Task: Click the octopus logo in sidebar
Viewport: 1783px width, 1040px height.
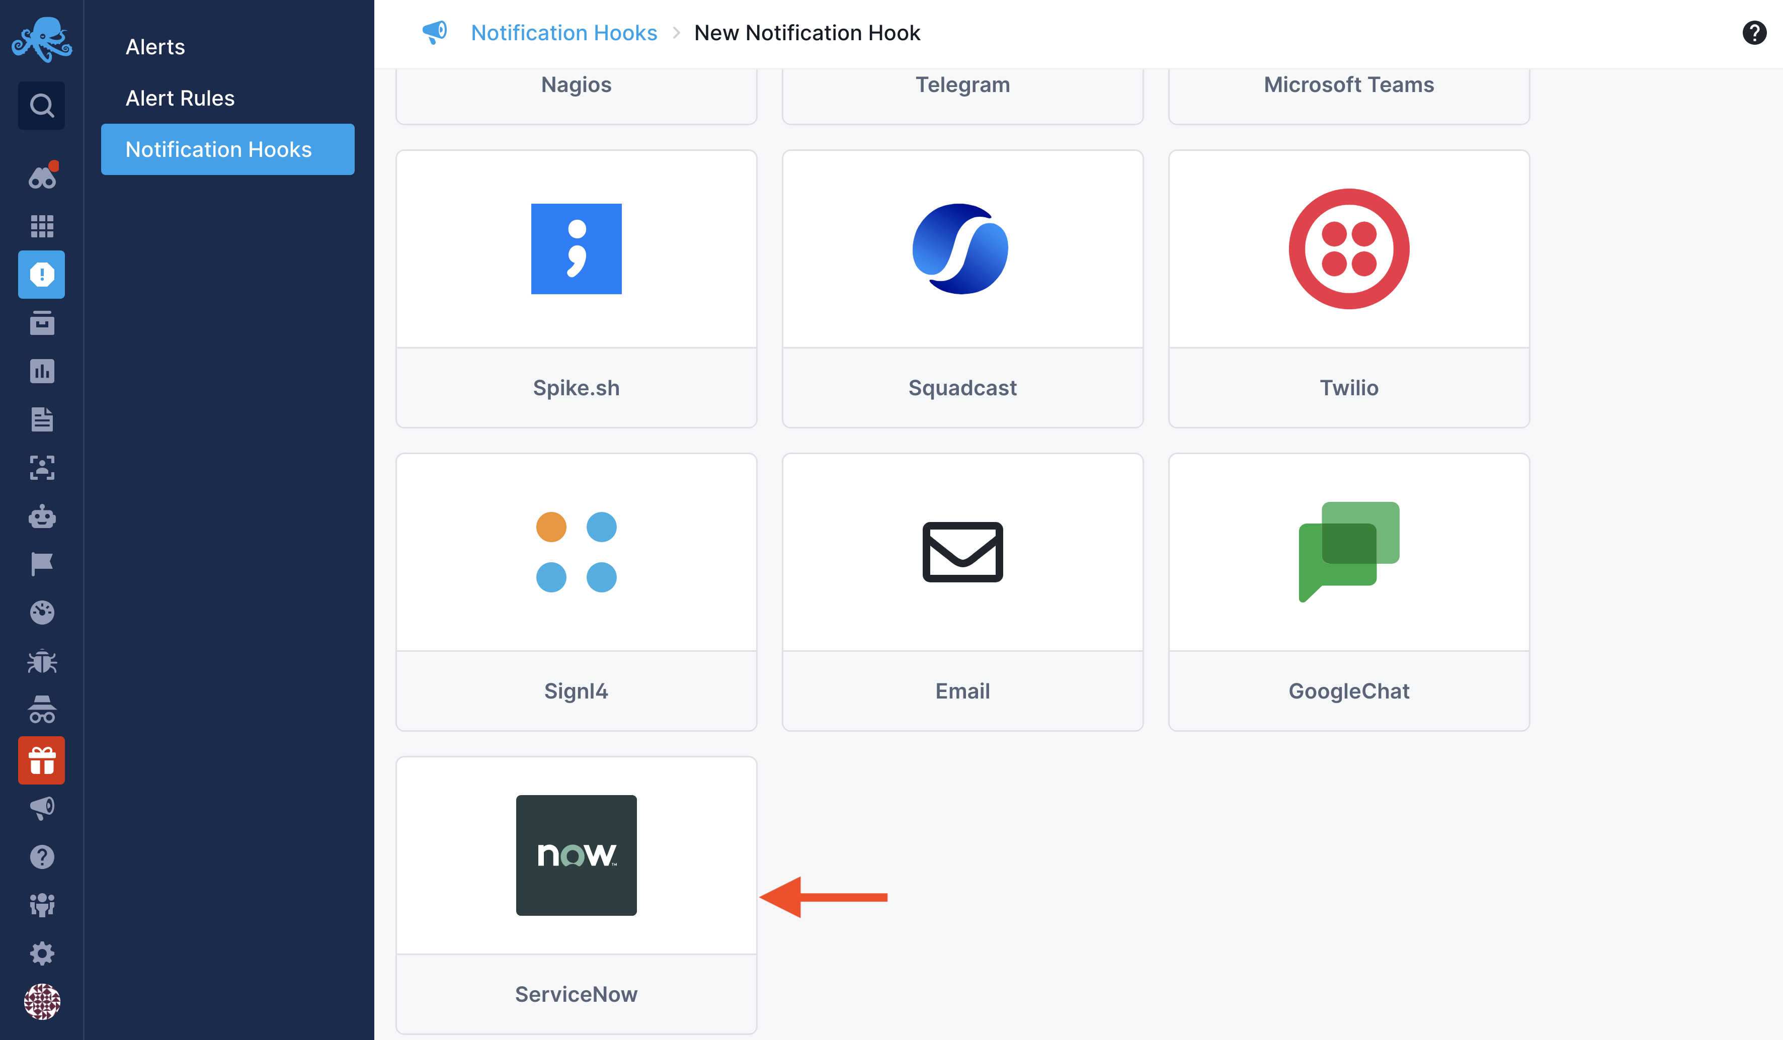Action: tap(42, 40)
